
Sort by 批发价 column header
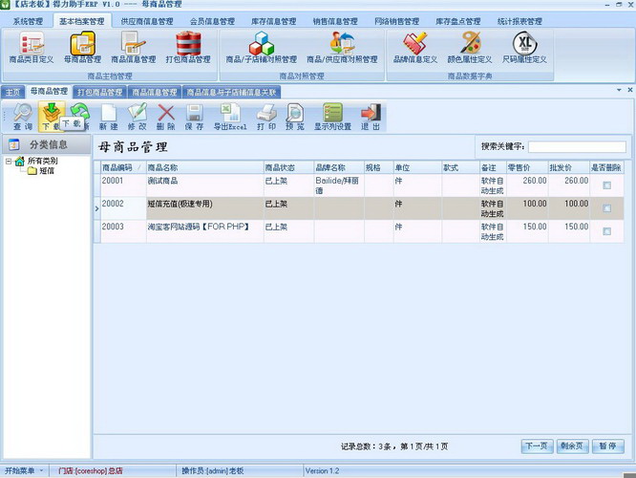[x=568, y=167]
